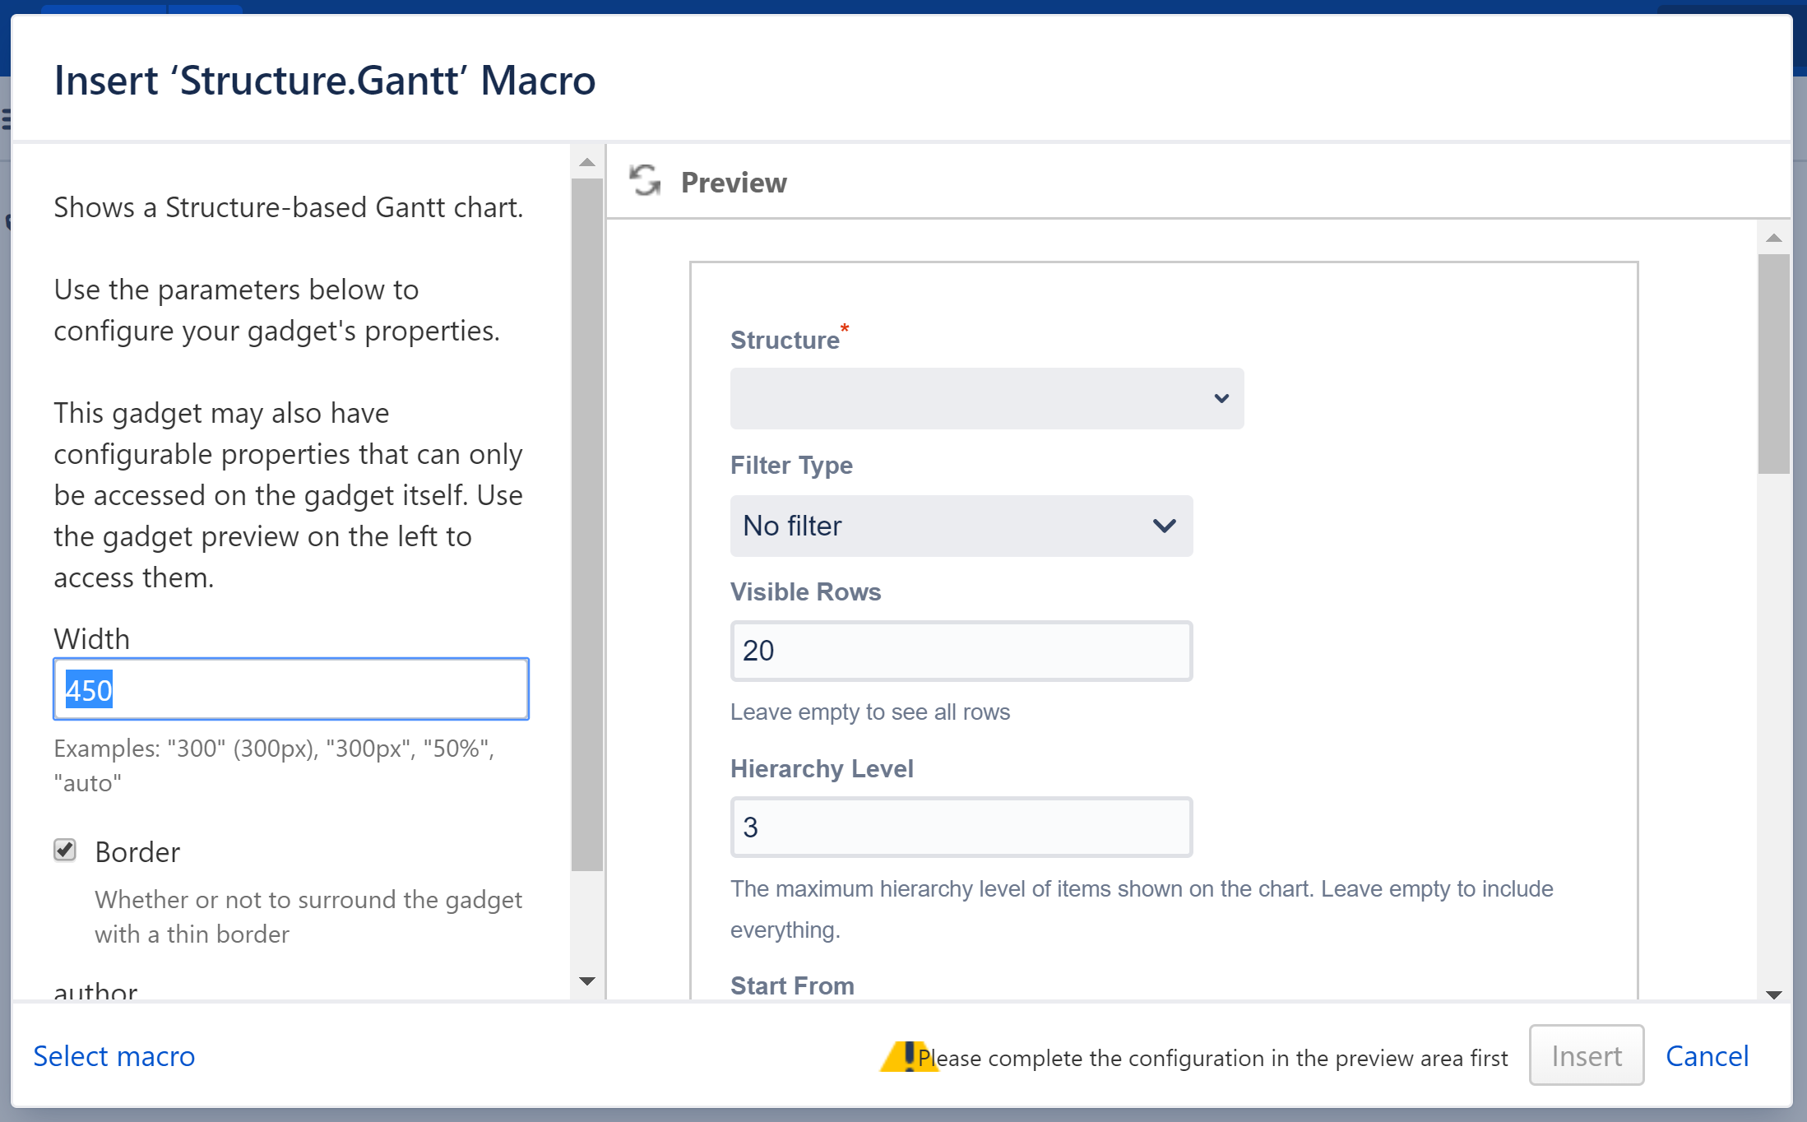The width and height of the screenshot is (1807, 1122).
Task: Open the Select macro link
Action: (x=114, y=1055)
